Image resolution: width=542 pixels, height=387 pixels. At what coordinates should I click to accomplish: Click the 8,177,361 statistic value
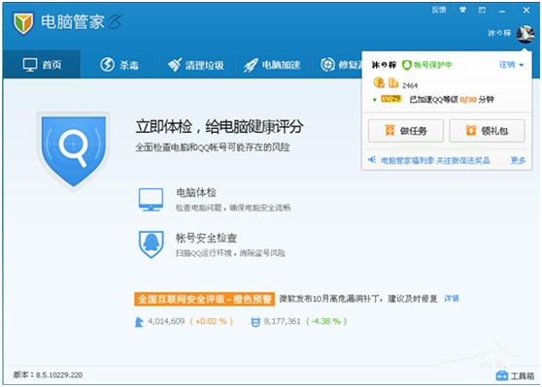pos(283,321)
